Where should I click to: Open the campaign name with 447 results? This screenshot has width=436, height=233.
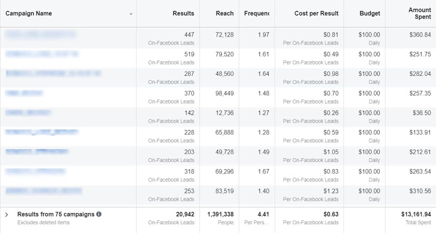(41, 34)
